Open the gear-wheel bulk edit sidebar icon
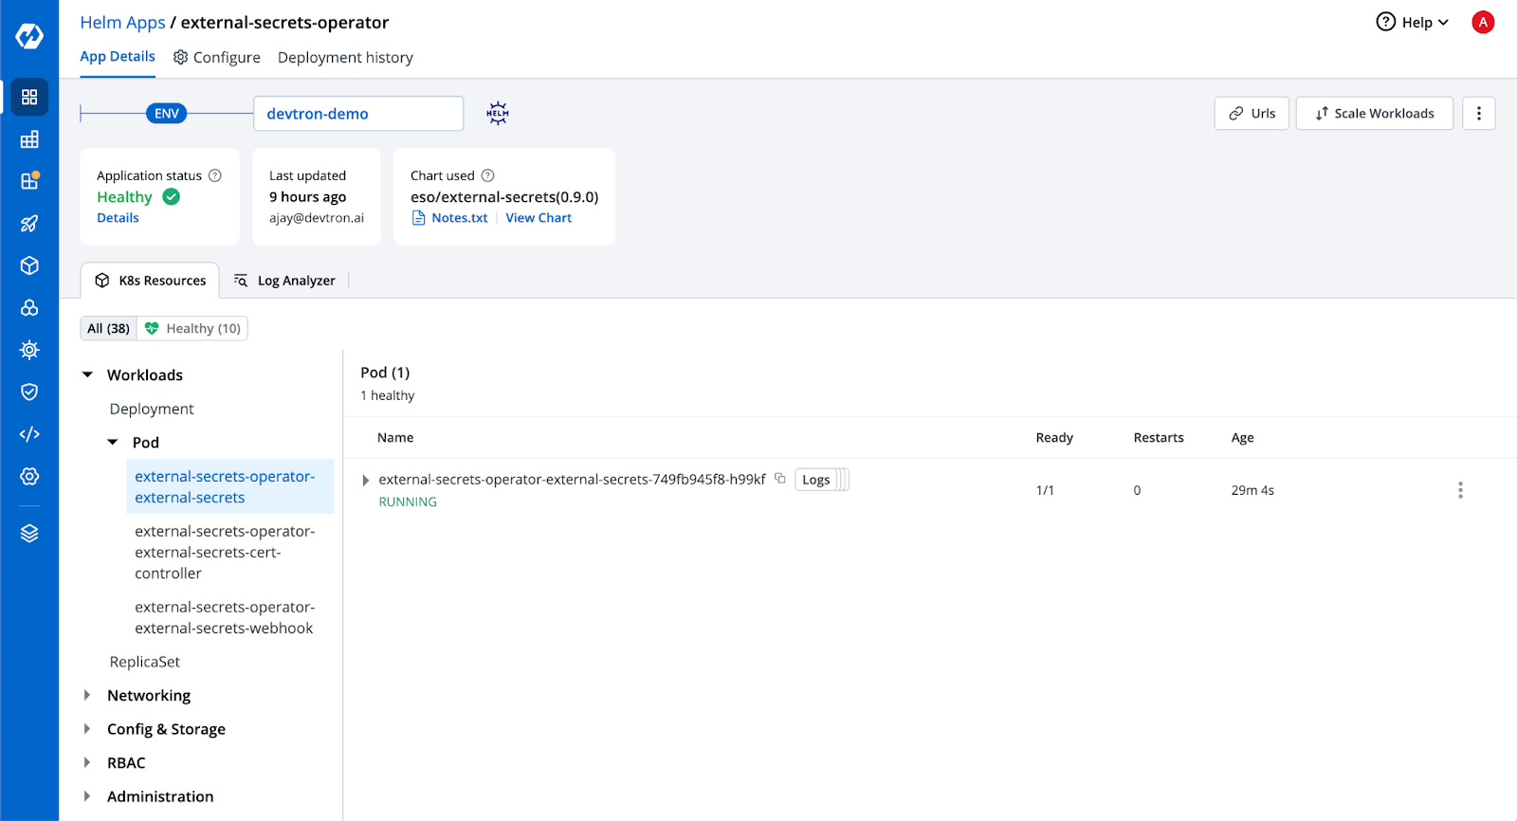 tap(29, 350)
